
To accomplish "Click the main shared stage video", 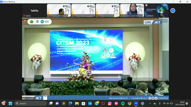I will (95, 59).
